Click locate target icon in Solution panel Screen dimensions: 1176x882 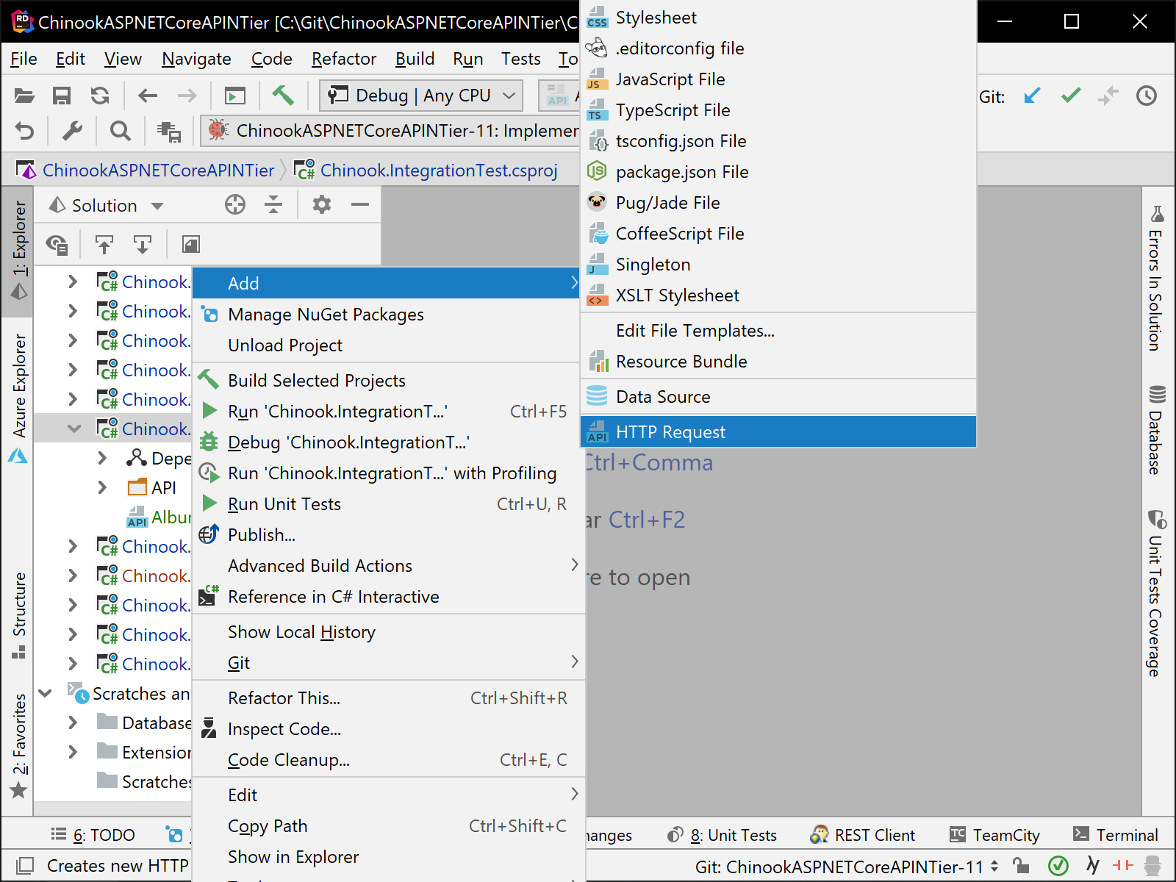235,205
